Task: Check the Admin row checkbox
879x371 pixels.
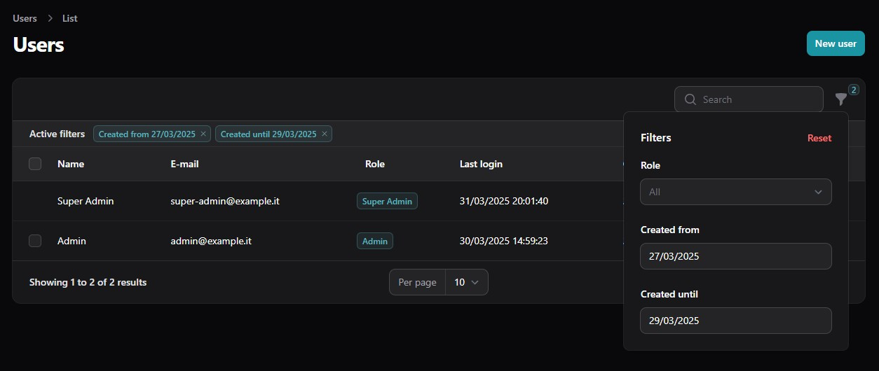Action: [35, 241]
